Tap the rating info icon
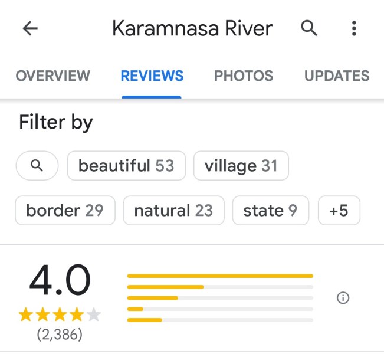The height and width of the screenshot is (354, 384). pos(343,298)
